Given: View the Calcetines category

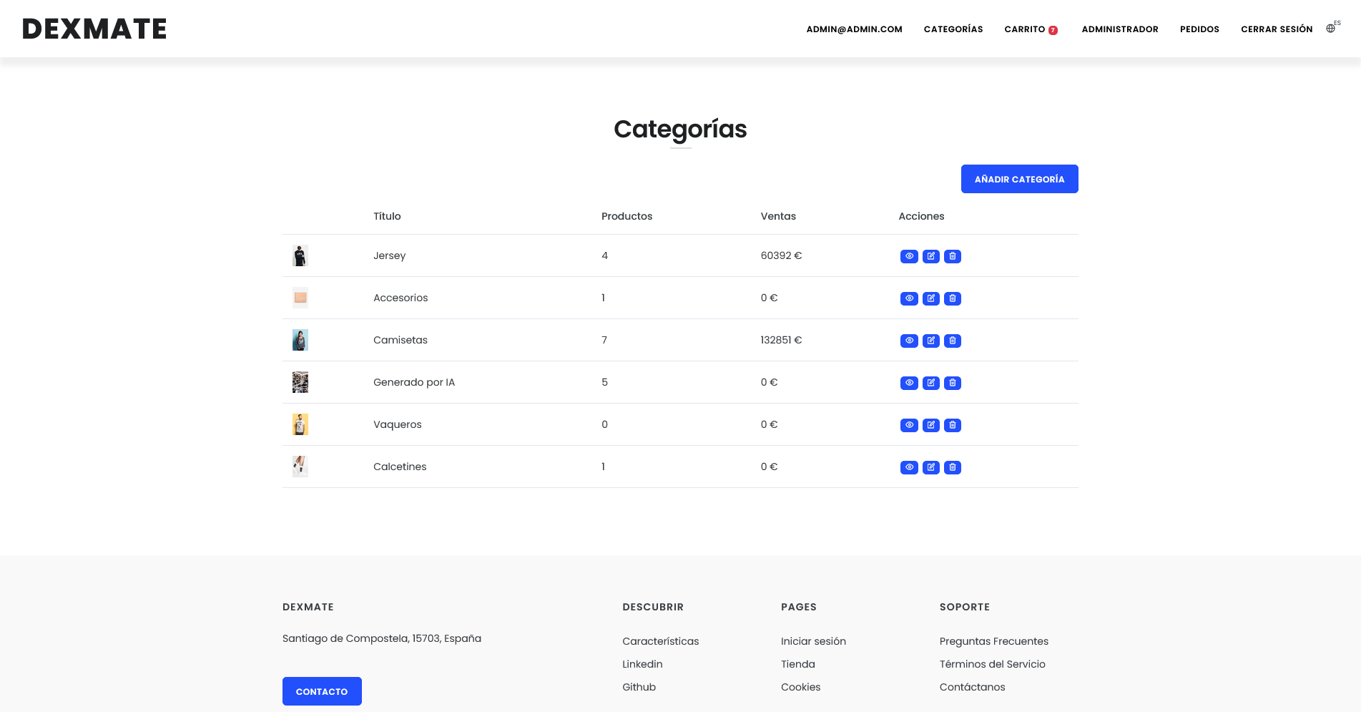Looking at the screenshot, I should [909, 467].
